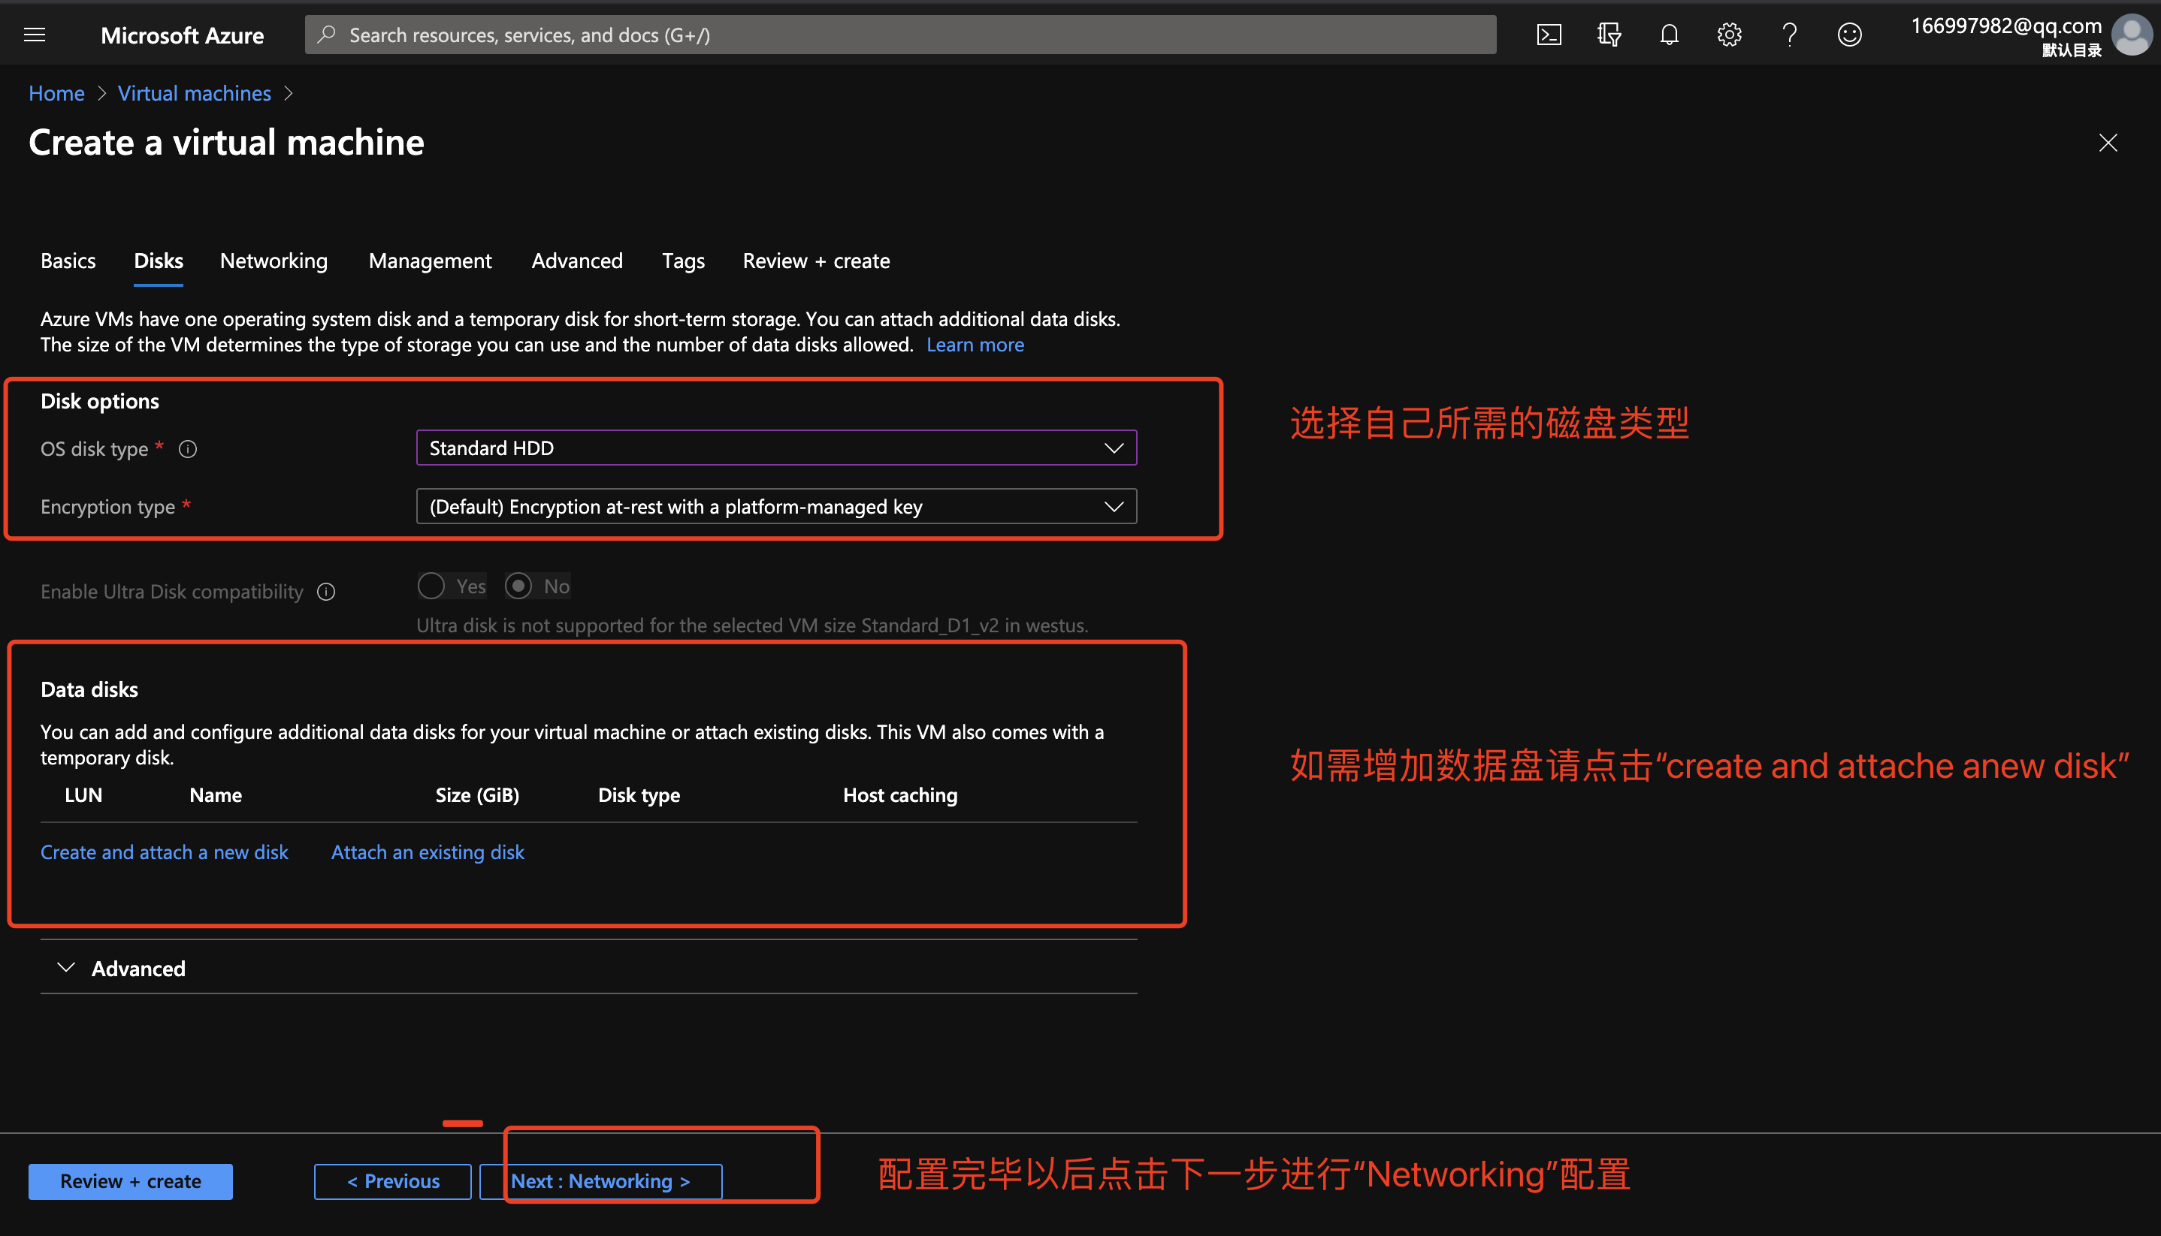Open feedback smiley icon
Viewport: 2161px width, 1236px height.
point(1849,35)
